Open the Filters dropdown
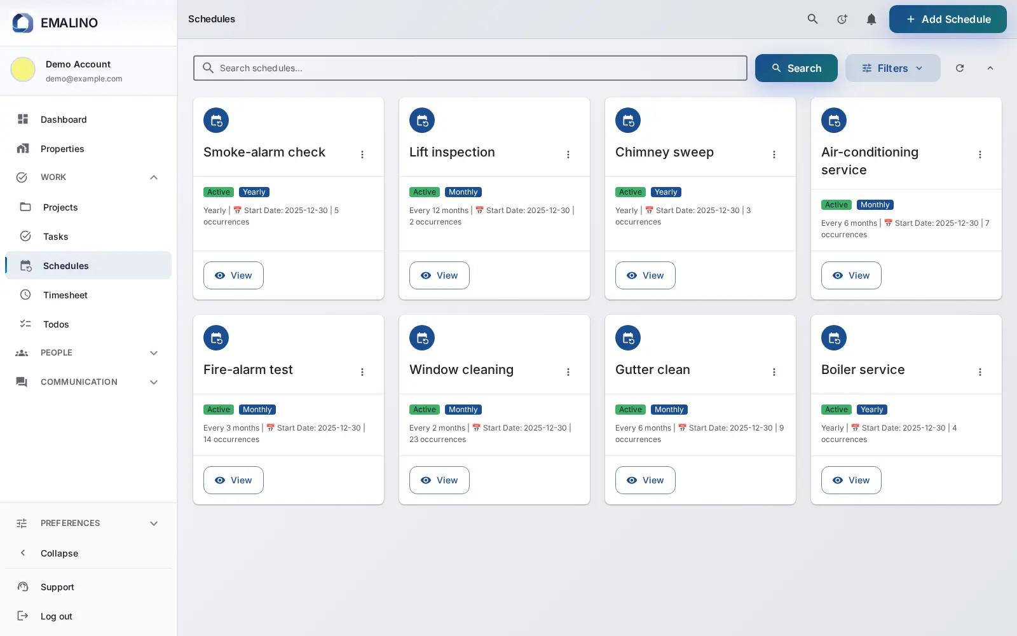 (x=892, y=68)
